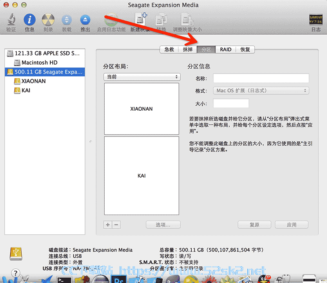Click the 大小 (Size) input field
This screenshot has width=327, height=283.
tap(231, 103)
